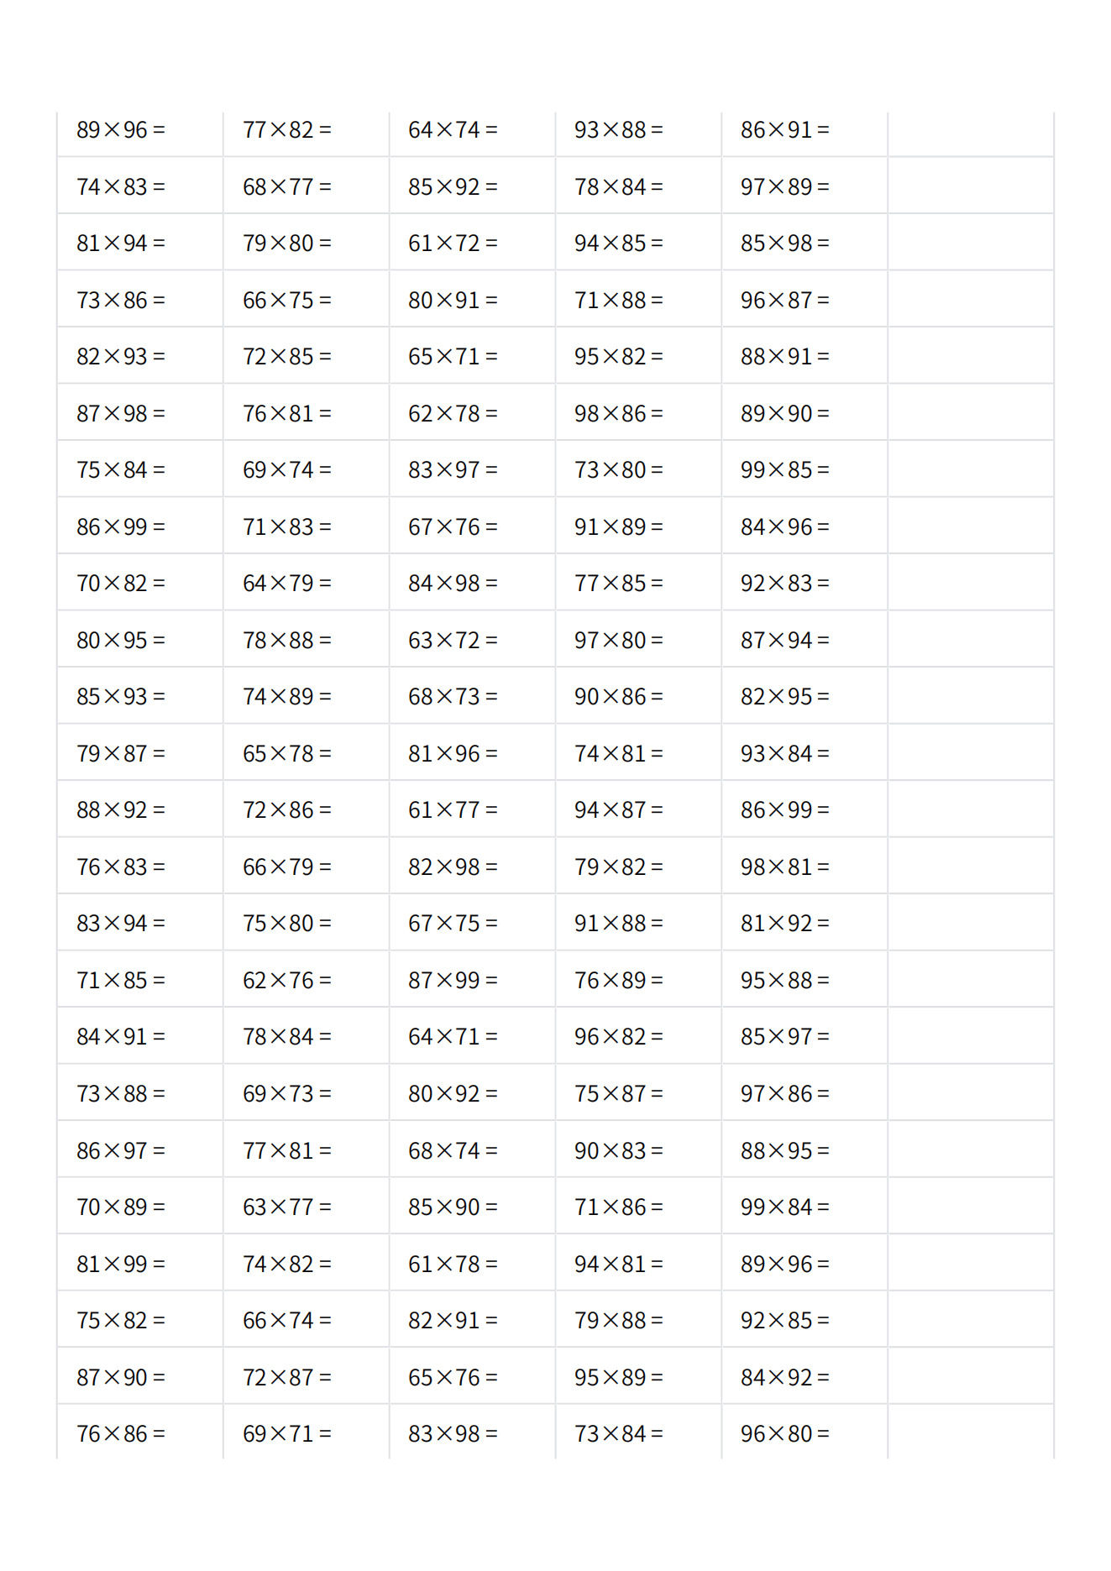1111x1571 pixels.
Task: Click the 87×98 multiplication problem
Action: [121, 413]
